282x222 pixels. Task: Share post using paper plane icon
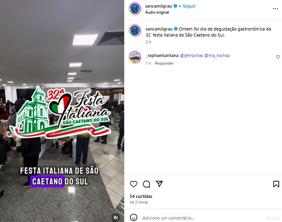pyautogui.click(x=159, y=183)
